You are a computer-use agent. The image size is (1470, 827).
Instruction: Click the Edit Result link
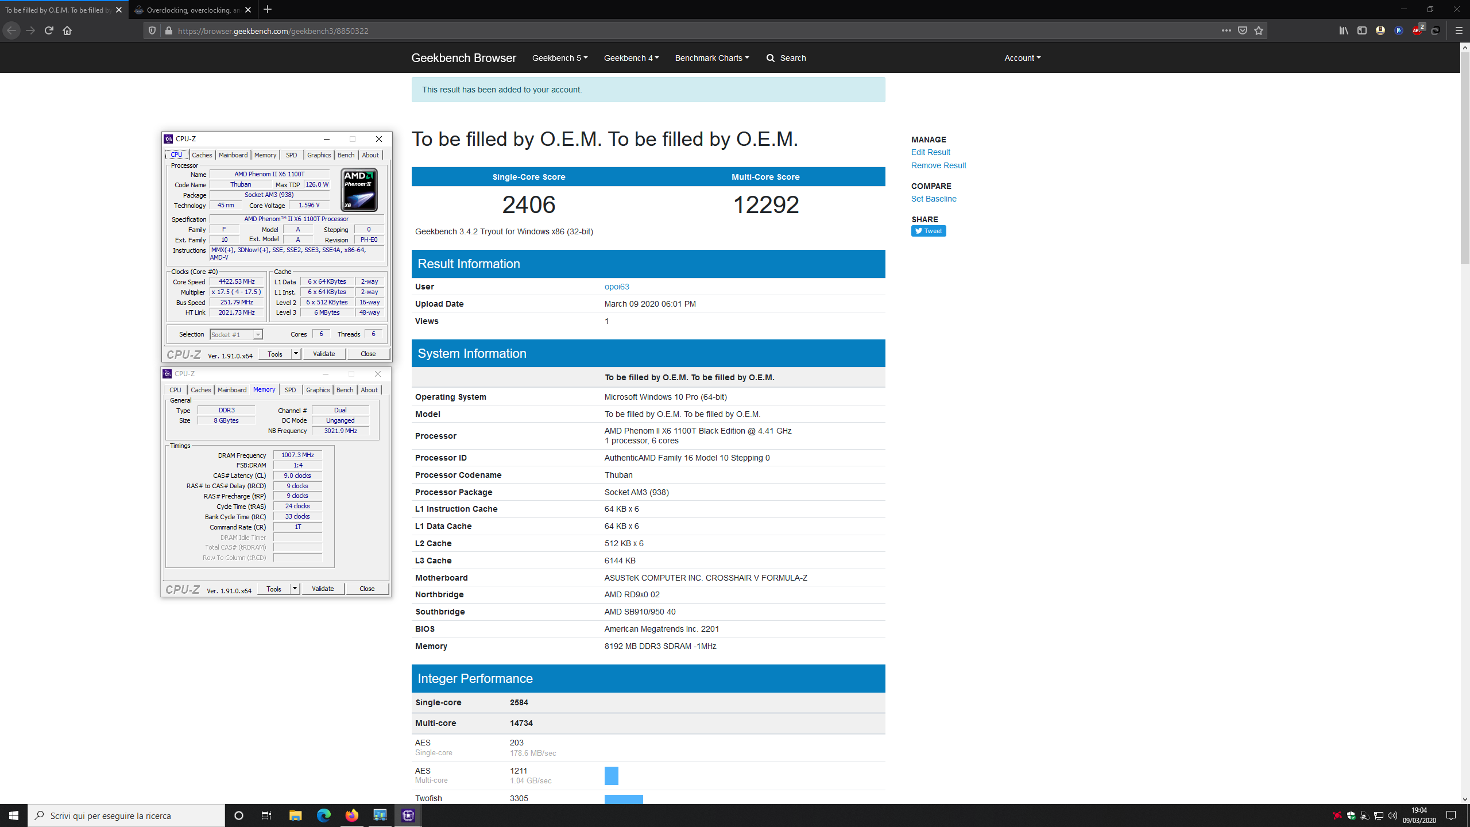click(x=930, y=152)
